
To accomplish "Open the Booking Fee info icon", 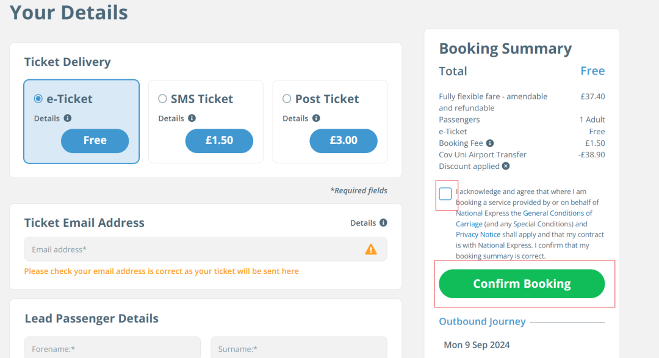I will 490,143.
